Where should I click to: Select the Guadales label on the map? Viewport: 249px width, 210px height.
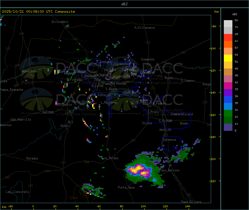coord(148,59)
